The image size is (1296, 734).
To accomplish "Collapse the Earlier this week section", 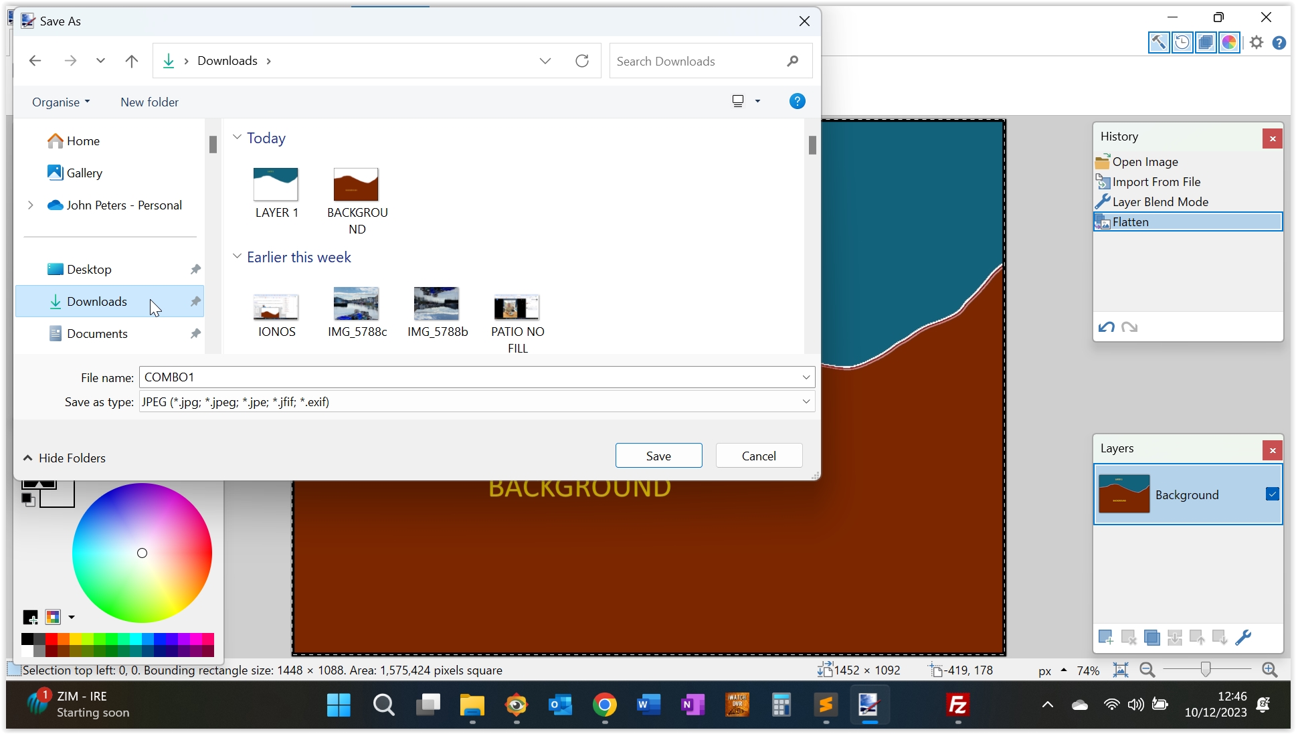I will (x=237, y=256).
